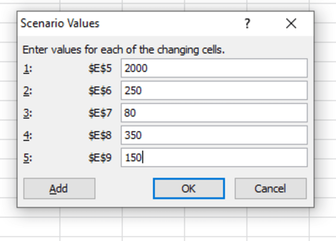Click the Cancel button
This screenshot has height=241, width=336.
(270, 189)
